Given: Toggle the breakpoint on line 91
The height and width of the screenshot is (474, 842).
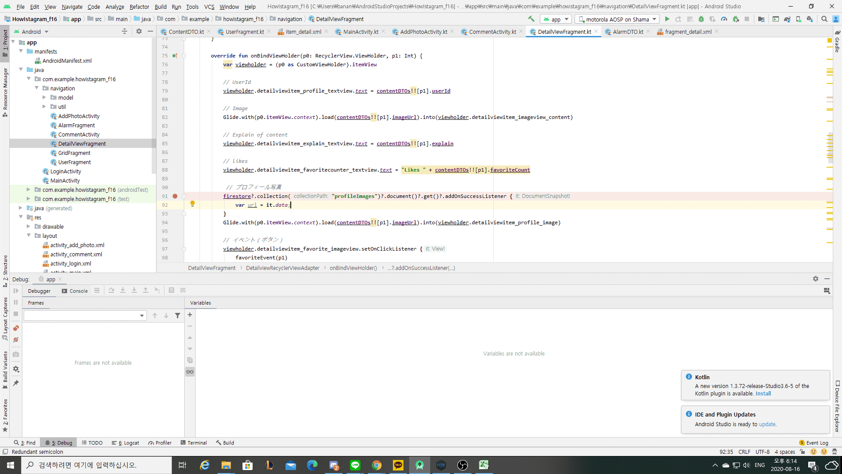Looking at the screenshot, I should tap(175, 196).
